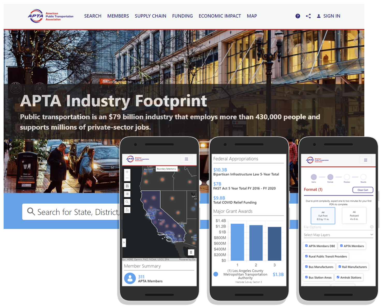The height and width of the screenshot is (306, 384).
Task: Click the Clear Cart button
Action: pyautogui.click(x=363, y=190)
